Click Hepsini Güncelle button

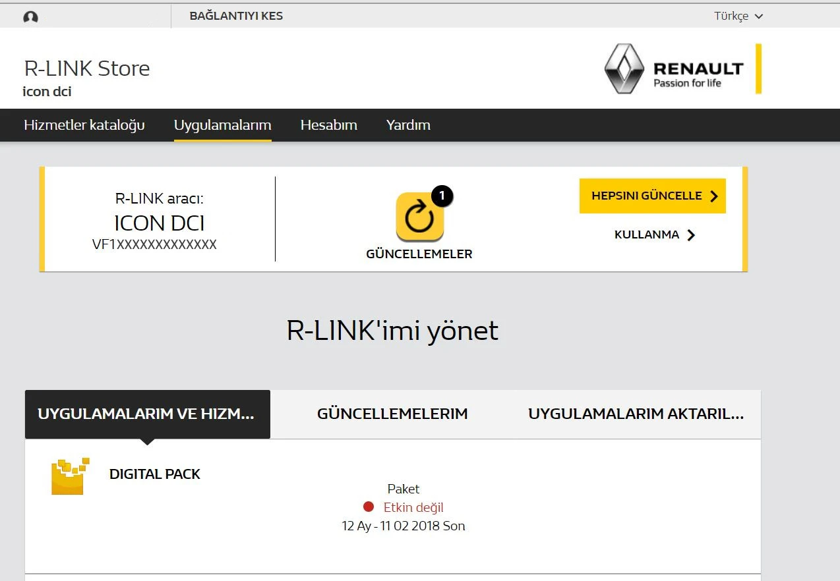pos(653,196)
